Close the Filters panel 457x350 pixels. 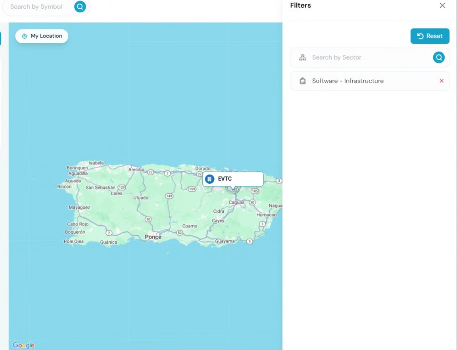[442, 5]
